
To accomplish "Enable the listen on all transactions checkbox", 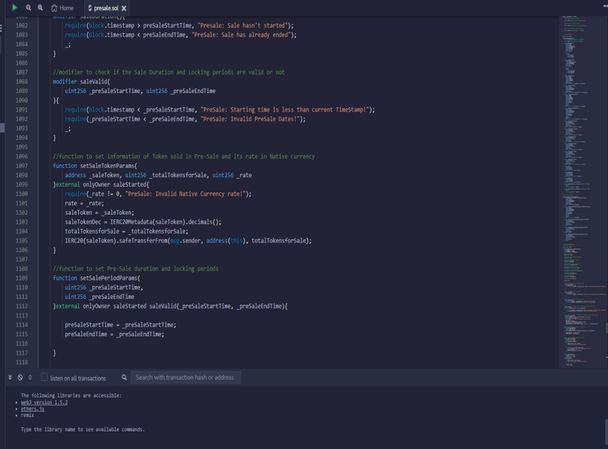I will point(44,378).
